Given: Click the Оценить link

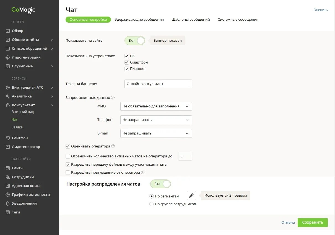Looking at the screenshot, I should coord(320,10).
